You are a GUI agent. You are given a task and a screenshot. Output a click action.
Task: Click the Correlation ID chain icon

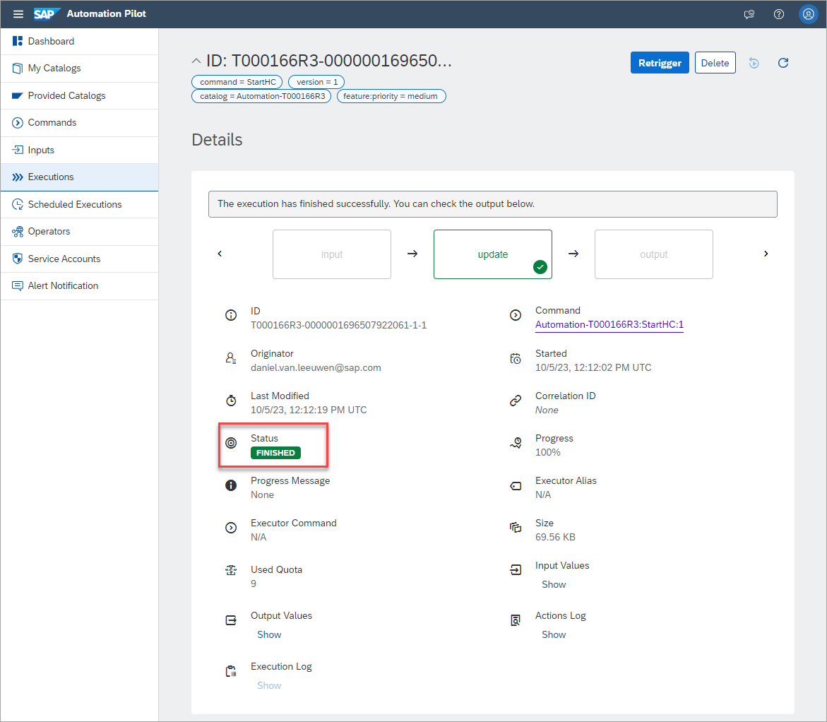[x=516, y=401]
